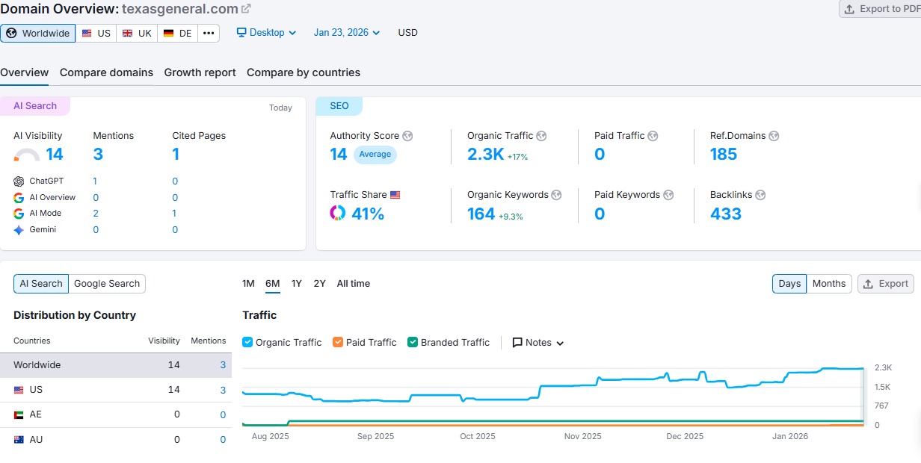Open the Desktop device dropdown

(x=265, y=33)
